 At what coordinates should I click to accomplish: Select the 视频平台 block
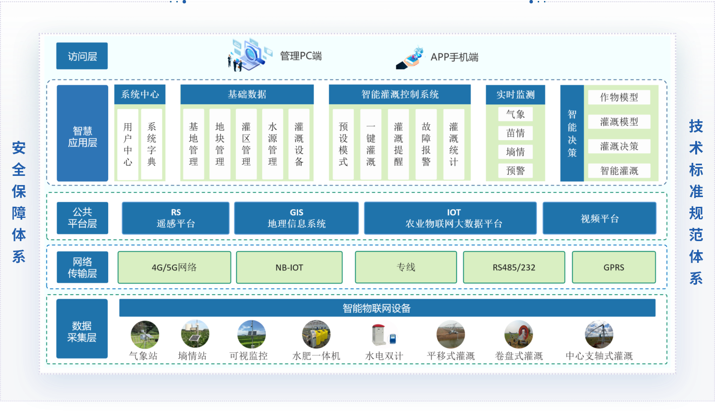[599, 218]
